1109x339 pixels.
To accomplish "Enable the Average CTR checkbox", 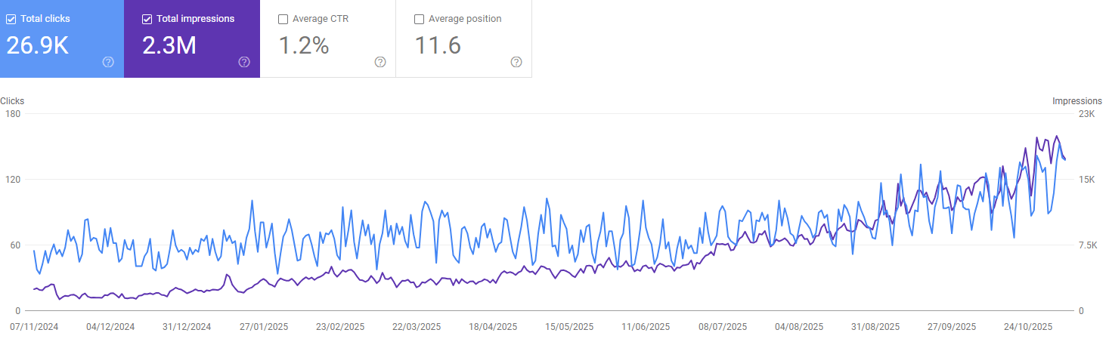I will 283,19.
